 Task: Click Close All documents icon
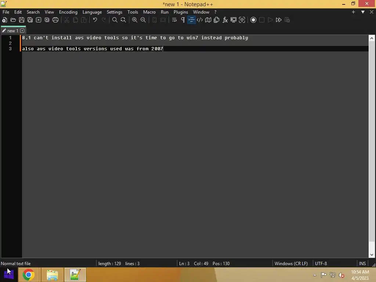(x=47, y=20)
